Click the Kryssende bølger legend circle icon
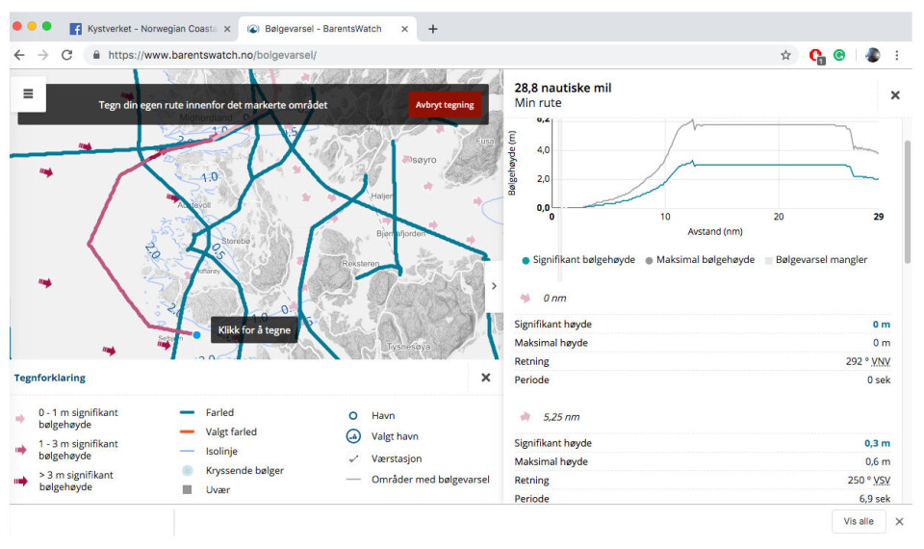924x549 pixels. point(188,471)
